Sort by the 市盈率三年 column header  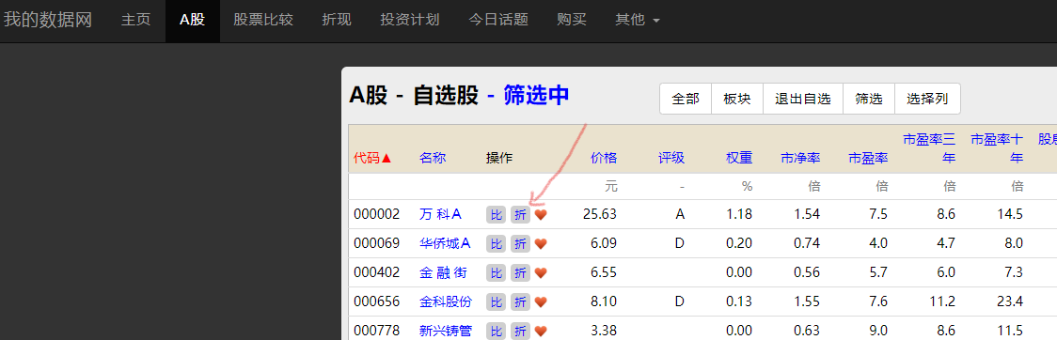(x=929, y=148)
